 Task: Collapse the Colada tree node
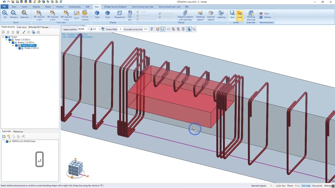coord(13,45)
